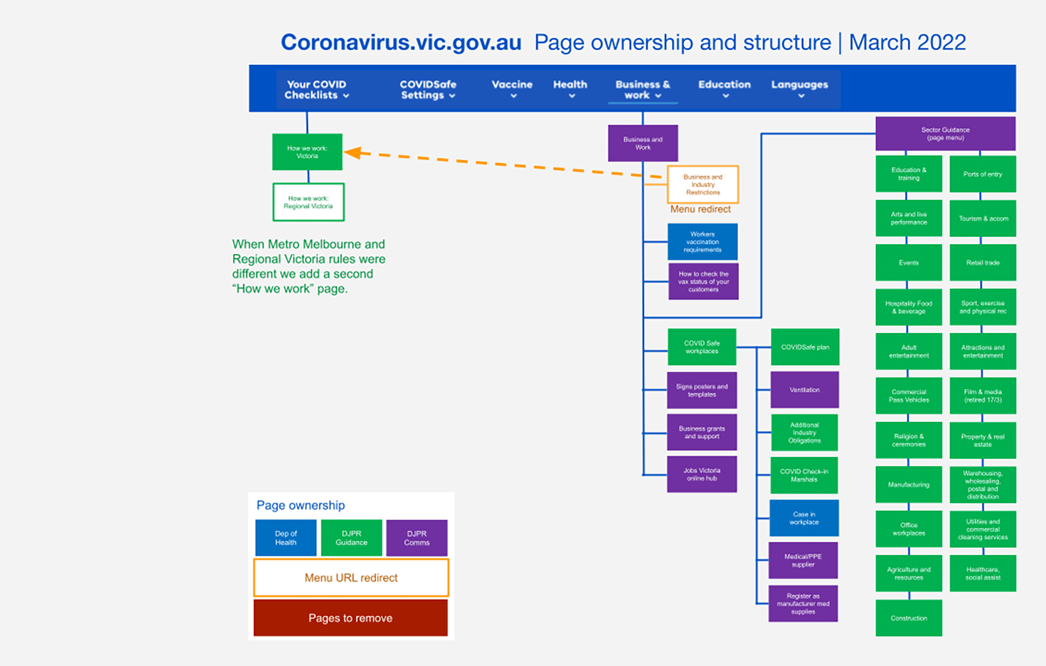Viewport: 1046px width, 666px height.
Task: Click Business and Industry Restrictions box
Action: 703,184
